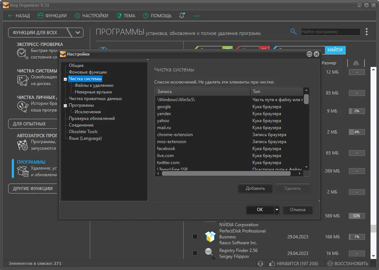Viewport: 379px width, 270px height.
Task: Check the PerfectDisk Professional checkbox
Action: (195, 237)
